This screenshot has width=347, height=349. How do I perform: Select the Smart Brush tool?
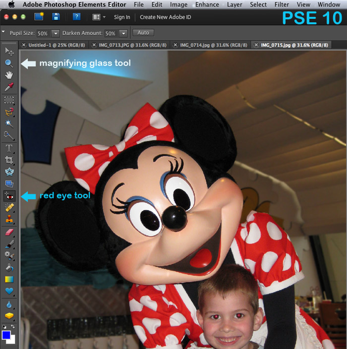[9, 255]
